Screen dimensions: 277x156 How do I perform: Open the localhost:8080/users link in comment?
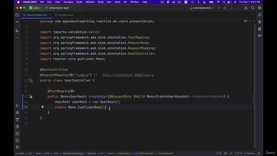[128, 75]
